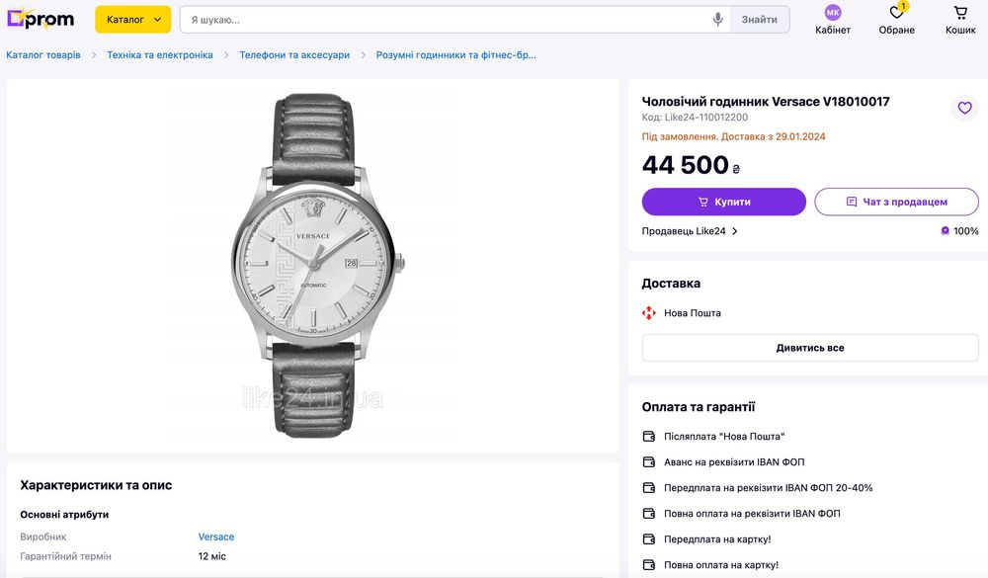This screenshot has height=578, width=988.
Task: Click the Знайти search button
Action: pos(759,20)
